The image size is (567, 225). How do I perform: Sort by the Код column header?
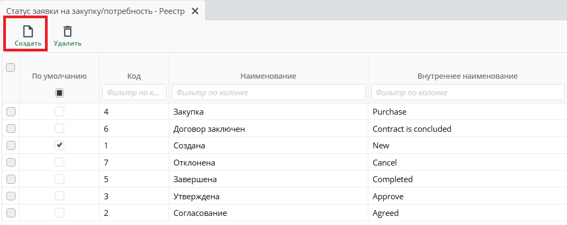tap(134, 76)
